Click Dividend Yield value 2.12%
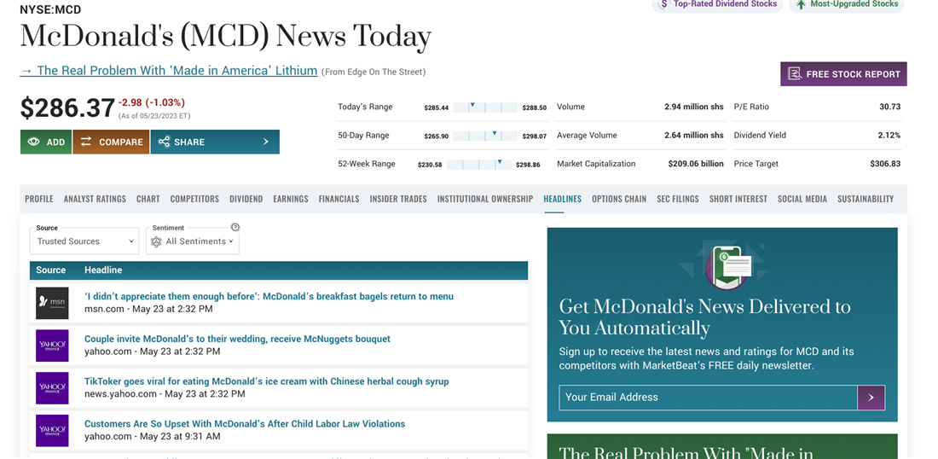 click(x=889, y=136)
